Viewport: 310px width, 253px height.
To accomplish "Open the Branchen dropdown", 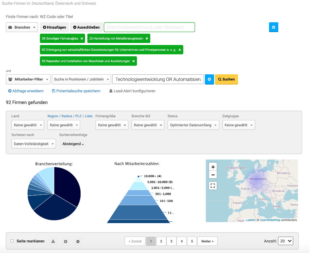I will coord(22,27).
